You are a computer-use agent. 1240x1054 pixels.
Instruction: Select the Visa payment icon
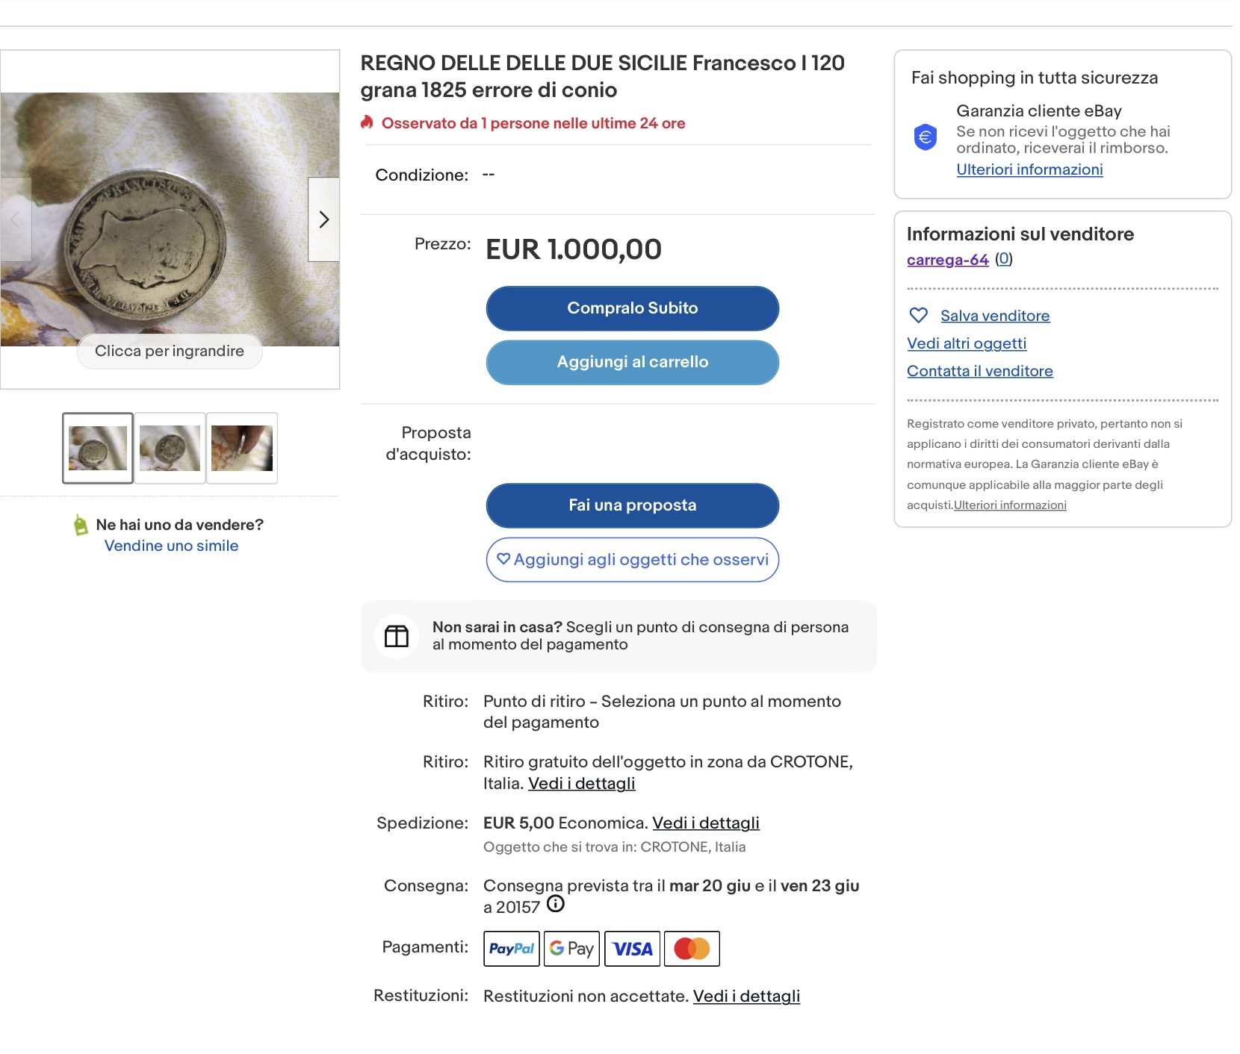(x=632, y=949)
